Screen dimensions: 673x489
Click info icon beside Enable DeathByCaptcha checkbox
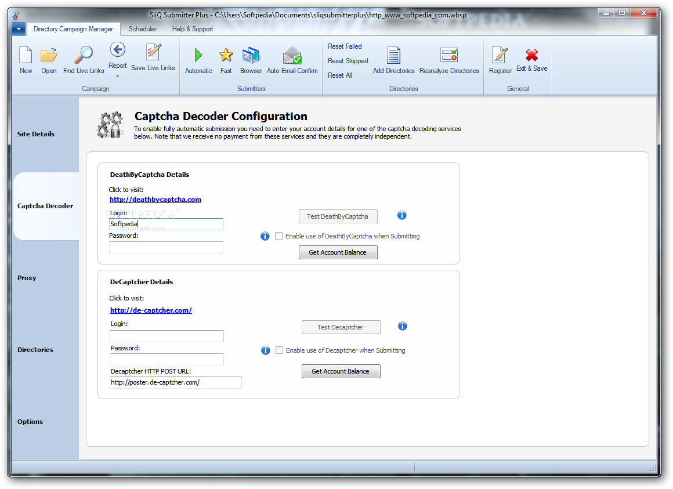coord(265,236)
